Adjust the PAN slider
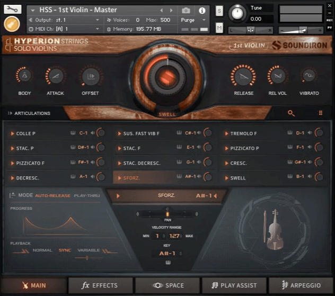Screen dimensions: 335x296 pyautogui.click(x=168, y=214)
